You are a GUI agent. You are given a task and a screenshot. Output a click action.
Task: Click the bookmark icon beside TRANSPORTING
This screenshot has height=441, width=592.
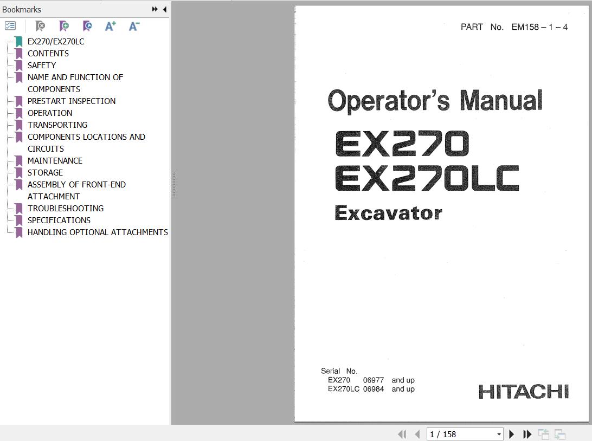[x=19, y=125]
